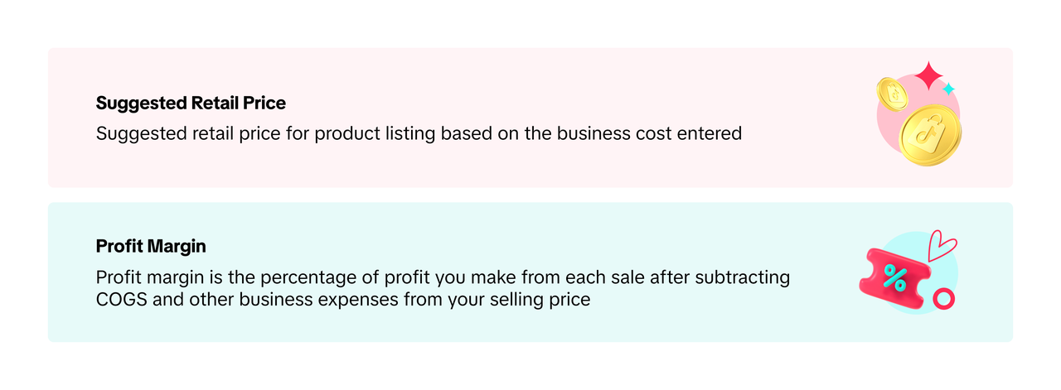
Task: Click the small red ring below coupon
Action: tap(942, 299)
